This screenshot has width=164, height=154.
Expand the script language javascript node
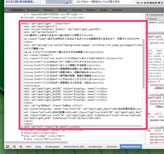pyautogui.click(x=22, y=18)
